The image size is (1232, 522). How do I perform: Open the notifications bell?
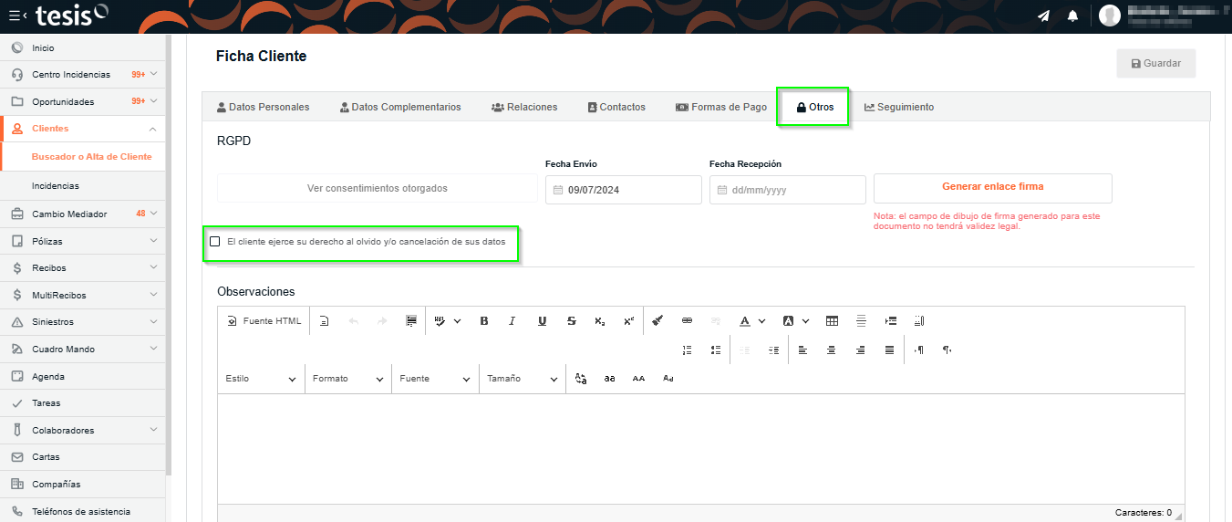(1072, 16)
